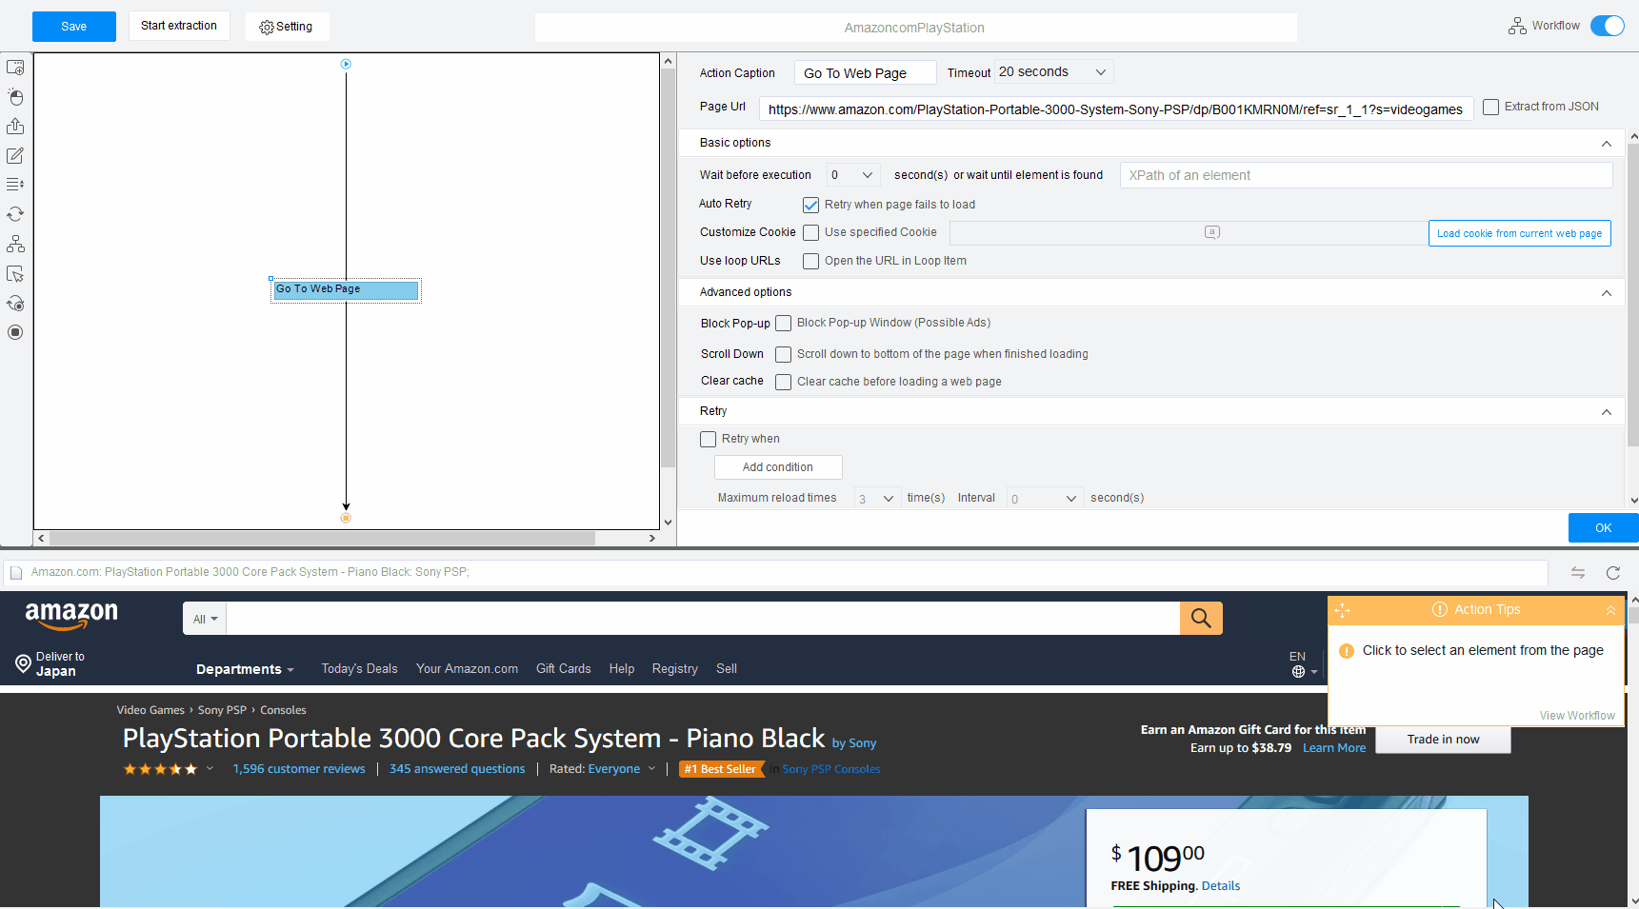The width and height of the screenshot is (1639, 909).
Task: Click the Start extraction button
Action: [x=179, y=26]
